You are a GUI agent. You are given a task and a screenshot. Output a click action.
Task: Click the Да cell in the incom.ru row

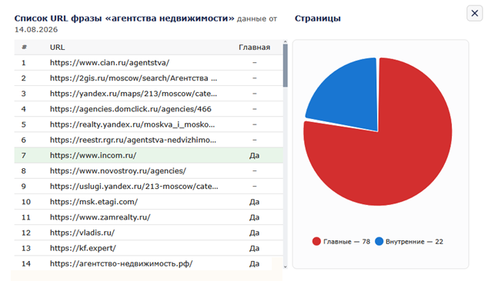coord(254,156)
